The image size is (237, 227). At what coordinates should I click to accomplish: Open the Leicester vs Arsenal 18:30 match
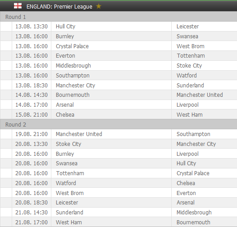pos(118,202)
